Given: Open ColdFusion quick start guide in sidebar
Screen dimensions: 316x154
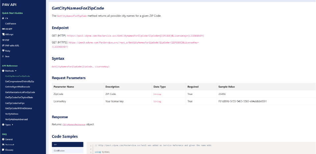Looking at the screenshot, I should pyautogui.click(x=11, y=24).
